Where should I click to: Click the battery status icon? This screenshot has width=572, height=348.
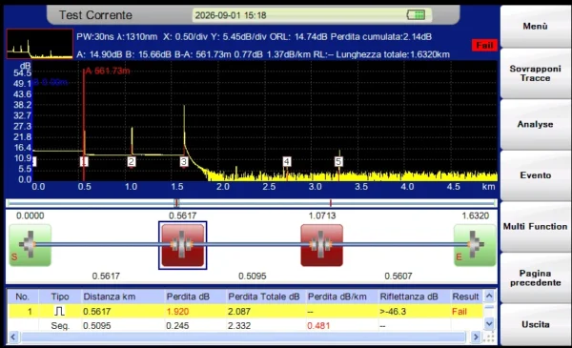tap(416, 15)
